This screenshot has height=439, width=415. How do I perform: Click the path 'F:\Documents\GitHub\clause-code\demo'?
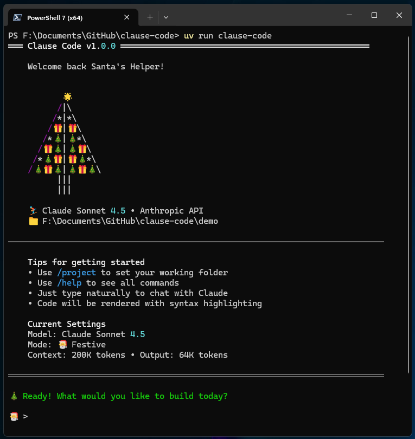click(x=130, y=221)
